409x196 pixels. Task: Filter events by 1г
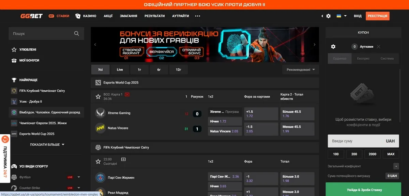pos(139,70)
